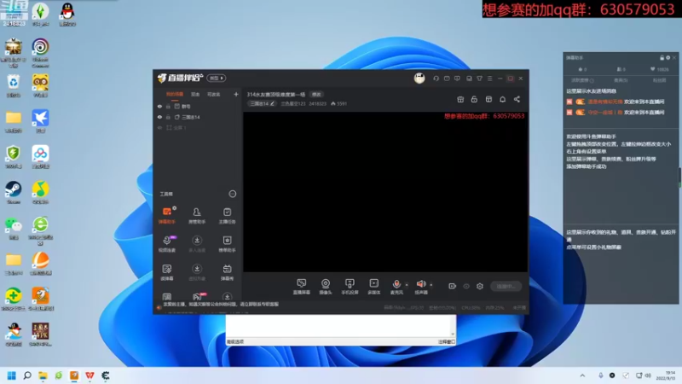Toggle visibility of the first scene source
Image resolution: width=682 pixels, height=384 pixels.
159,106
